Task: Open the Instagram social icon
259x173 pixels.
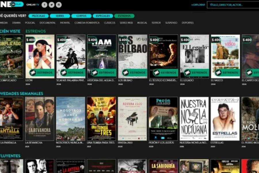Action: 59,5
